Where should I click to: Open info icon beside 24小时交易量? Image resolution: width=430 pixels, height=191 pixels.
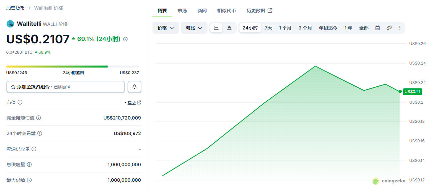40,133
